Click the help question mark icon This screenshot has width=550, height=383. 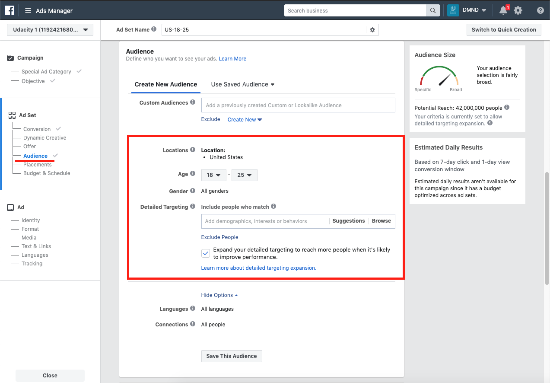540,11
